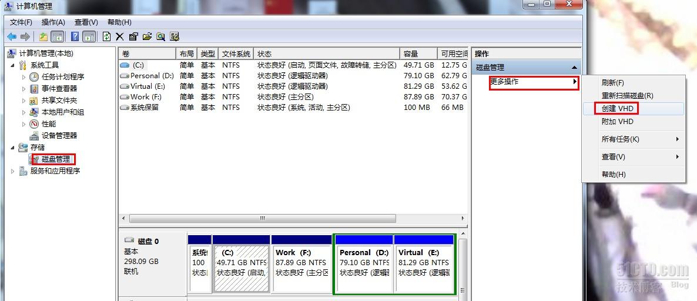
Task: Expand the 服务和应用程序 tree node
Action: [x=14, y=171]
